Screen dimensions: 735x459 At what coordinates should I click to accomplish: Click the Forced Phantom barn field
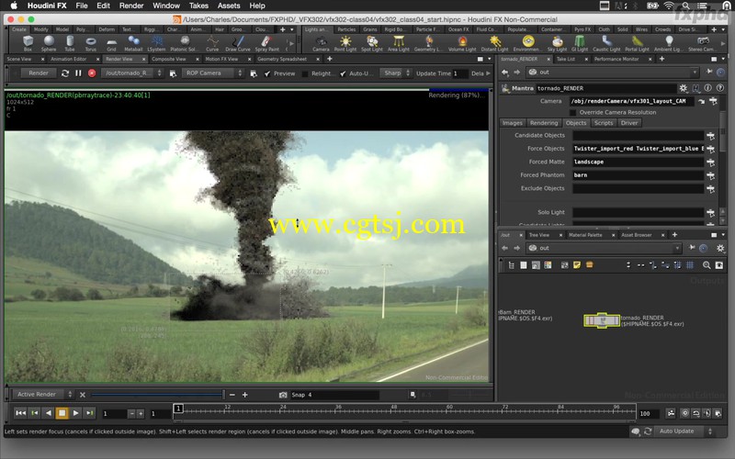[x=638, y=175]
